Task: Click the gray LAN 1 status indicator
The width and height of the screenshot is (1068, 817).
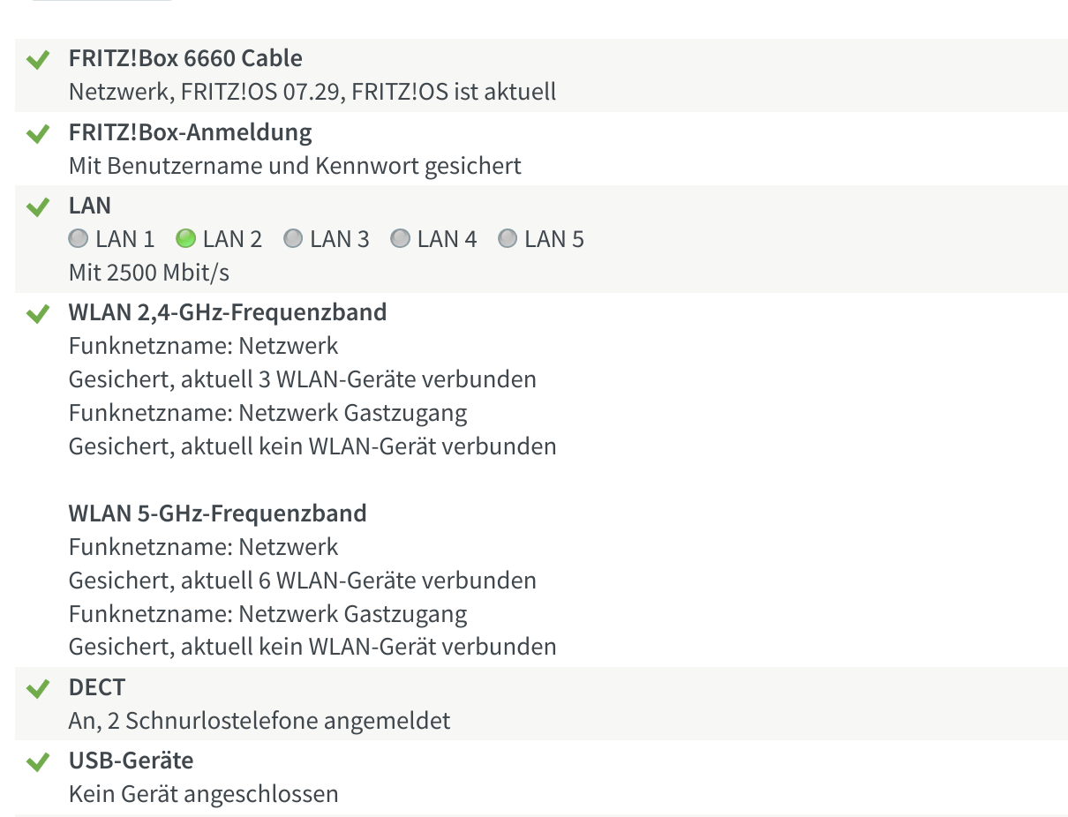Action: 79,239
